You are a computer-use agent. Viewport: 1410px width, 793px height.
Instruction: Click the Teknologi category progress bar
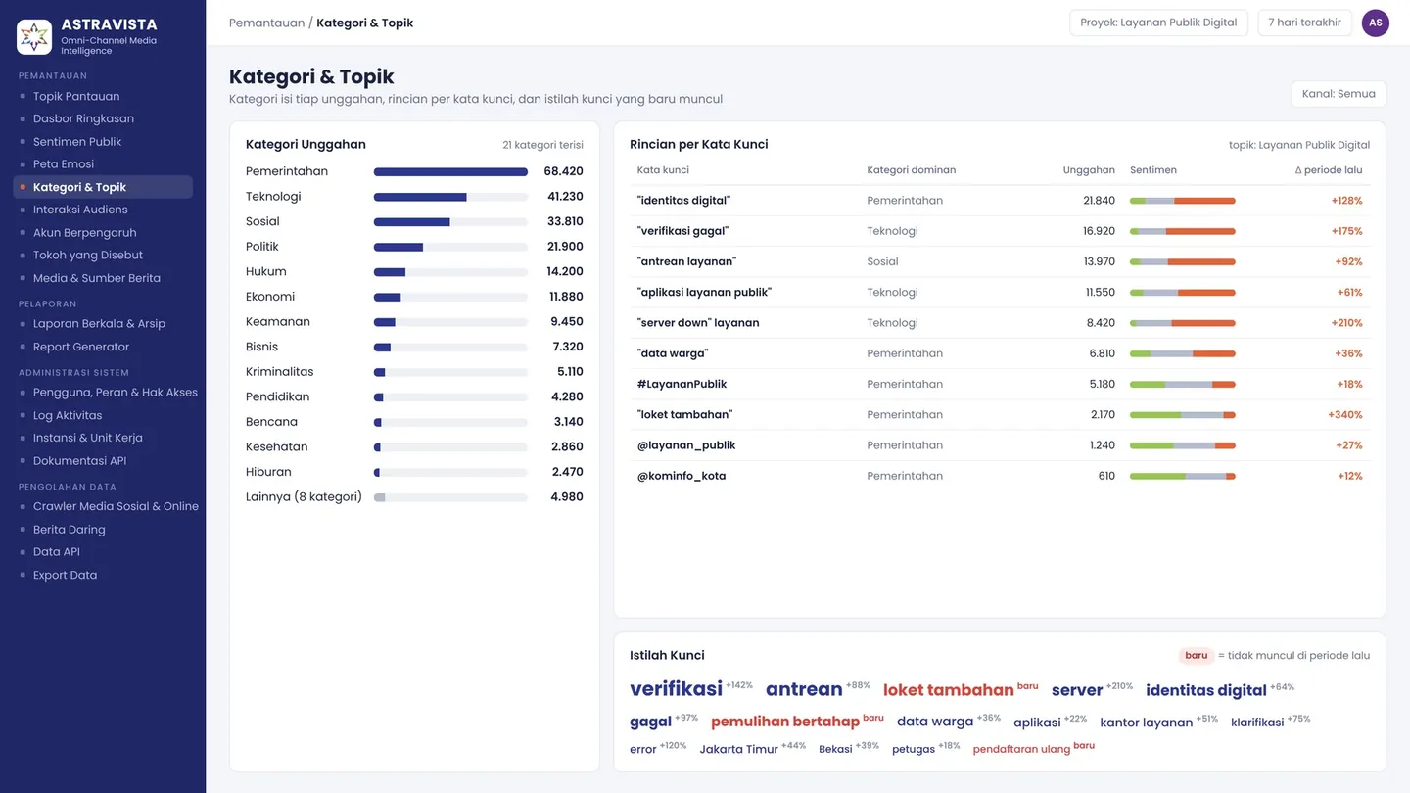point(450,197)
